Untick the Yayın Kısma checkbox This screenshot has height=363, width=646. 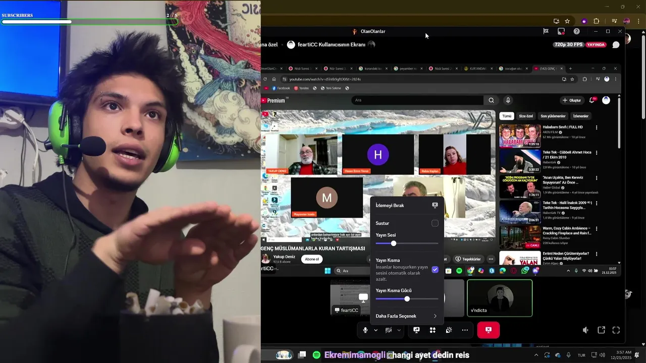tap(435, 270)
